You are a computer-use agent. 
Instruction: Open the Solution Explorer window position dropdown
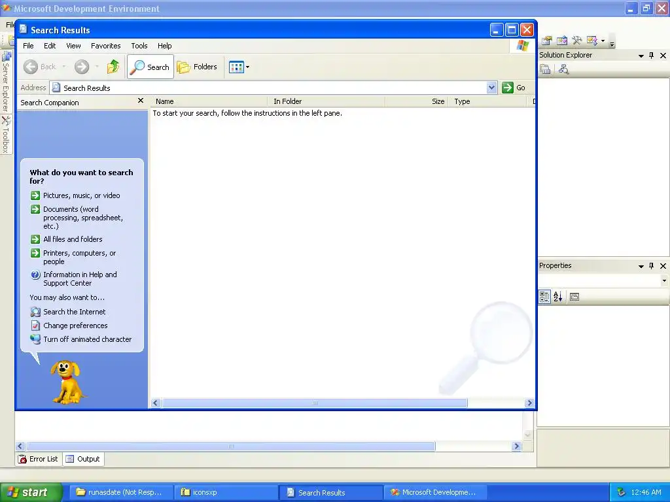point(641,56)
